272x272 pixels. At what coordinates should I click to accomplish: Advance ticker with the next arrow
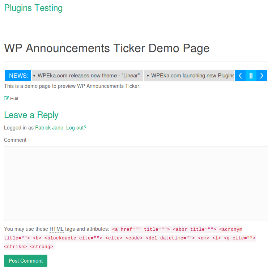(262, 76)
